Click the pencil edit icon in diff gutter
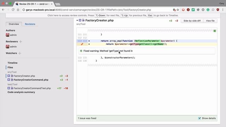 [x=82, y=44]
